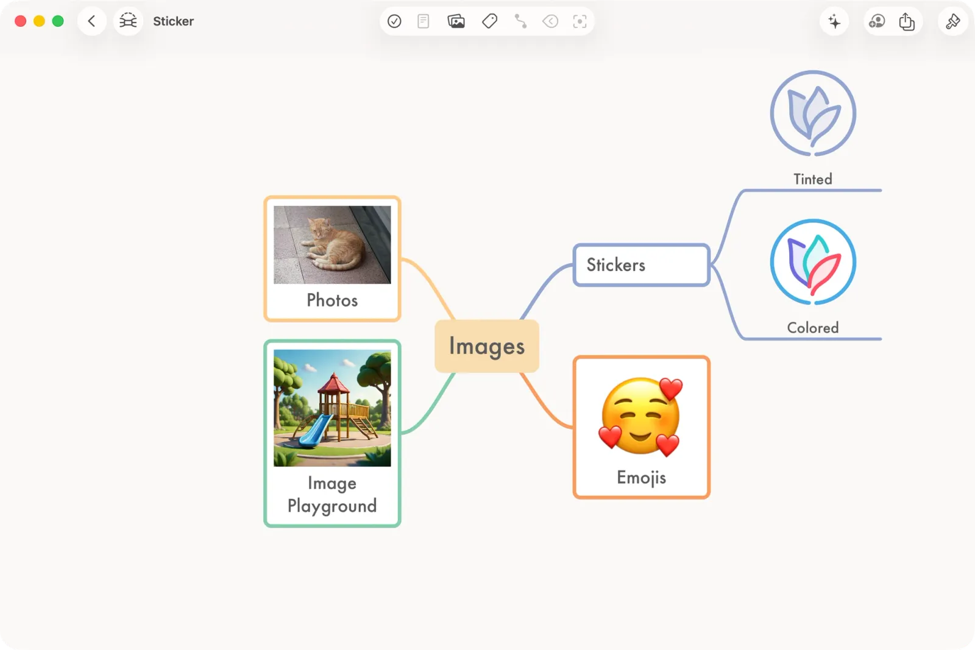Click the document title Sticker

coord(173,21)
